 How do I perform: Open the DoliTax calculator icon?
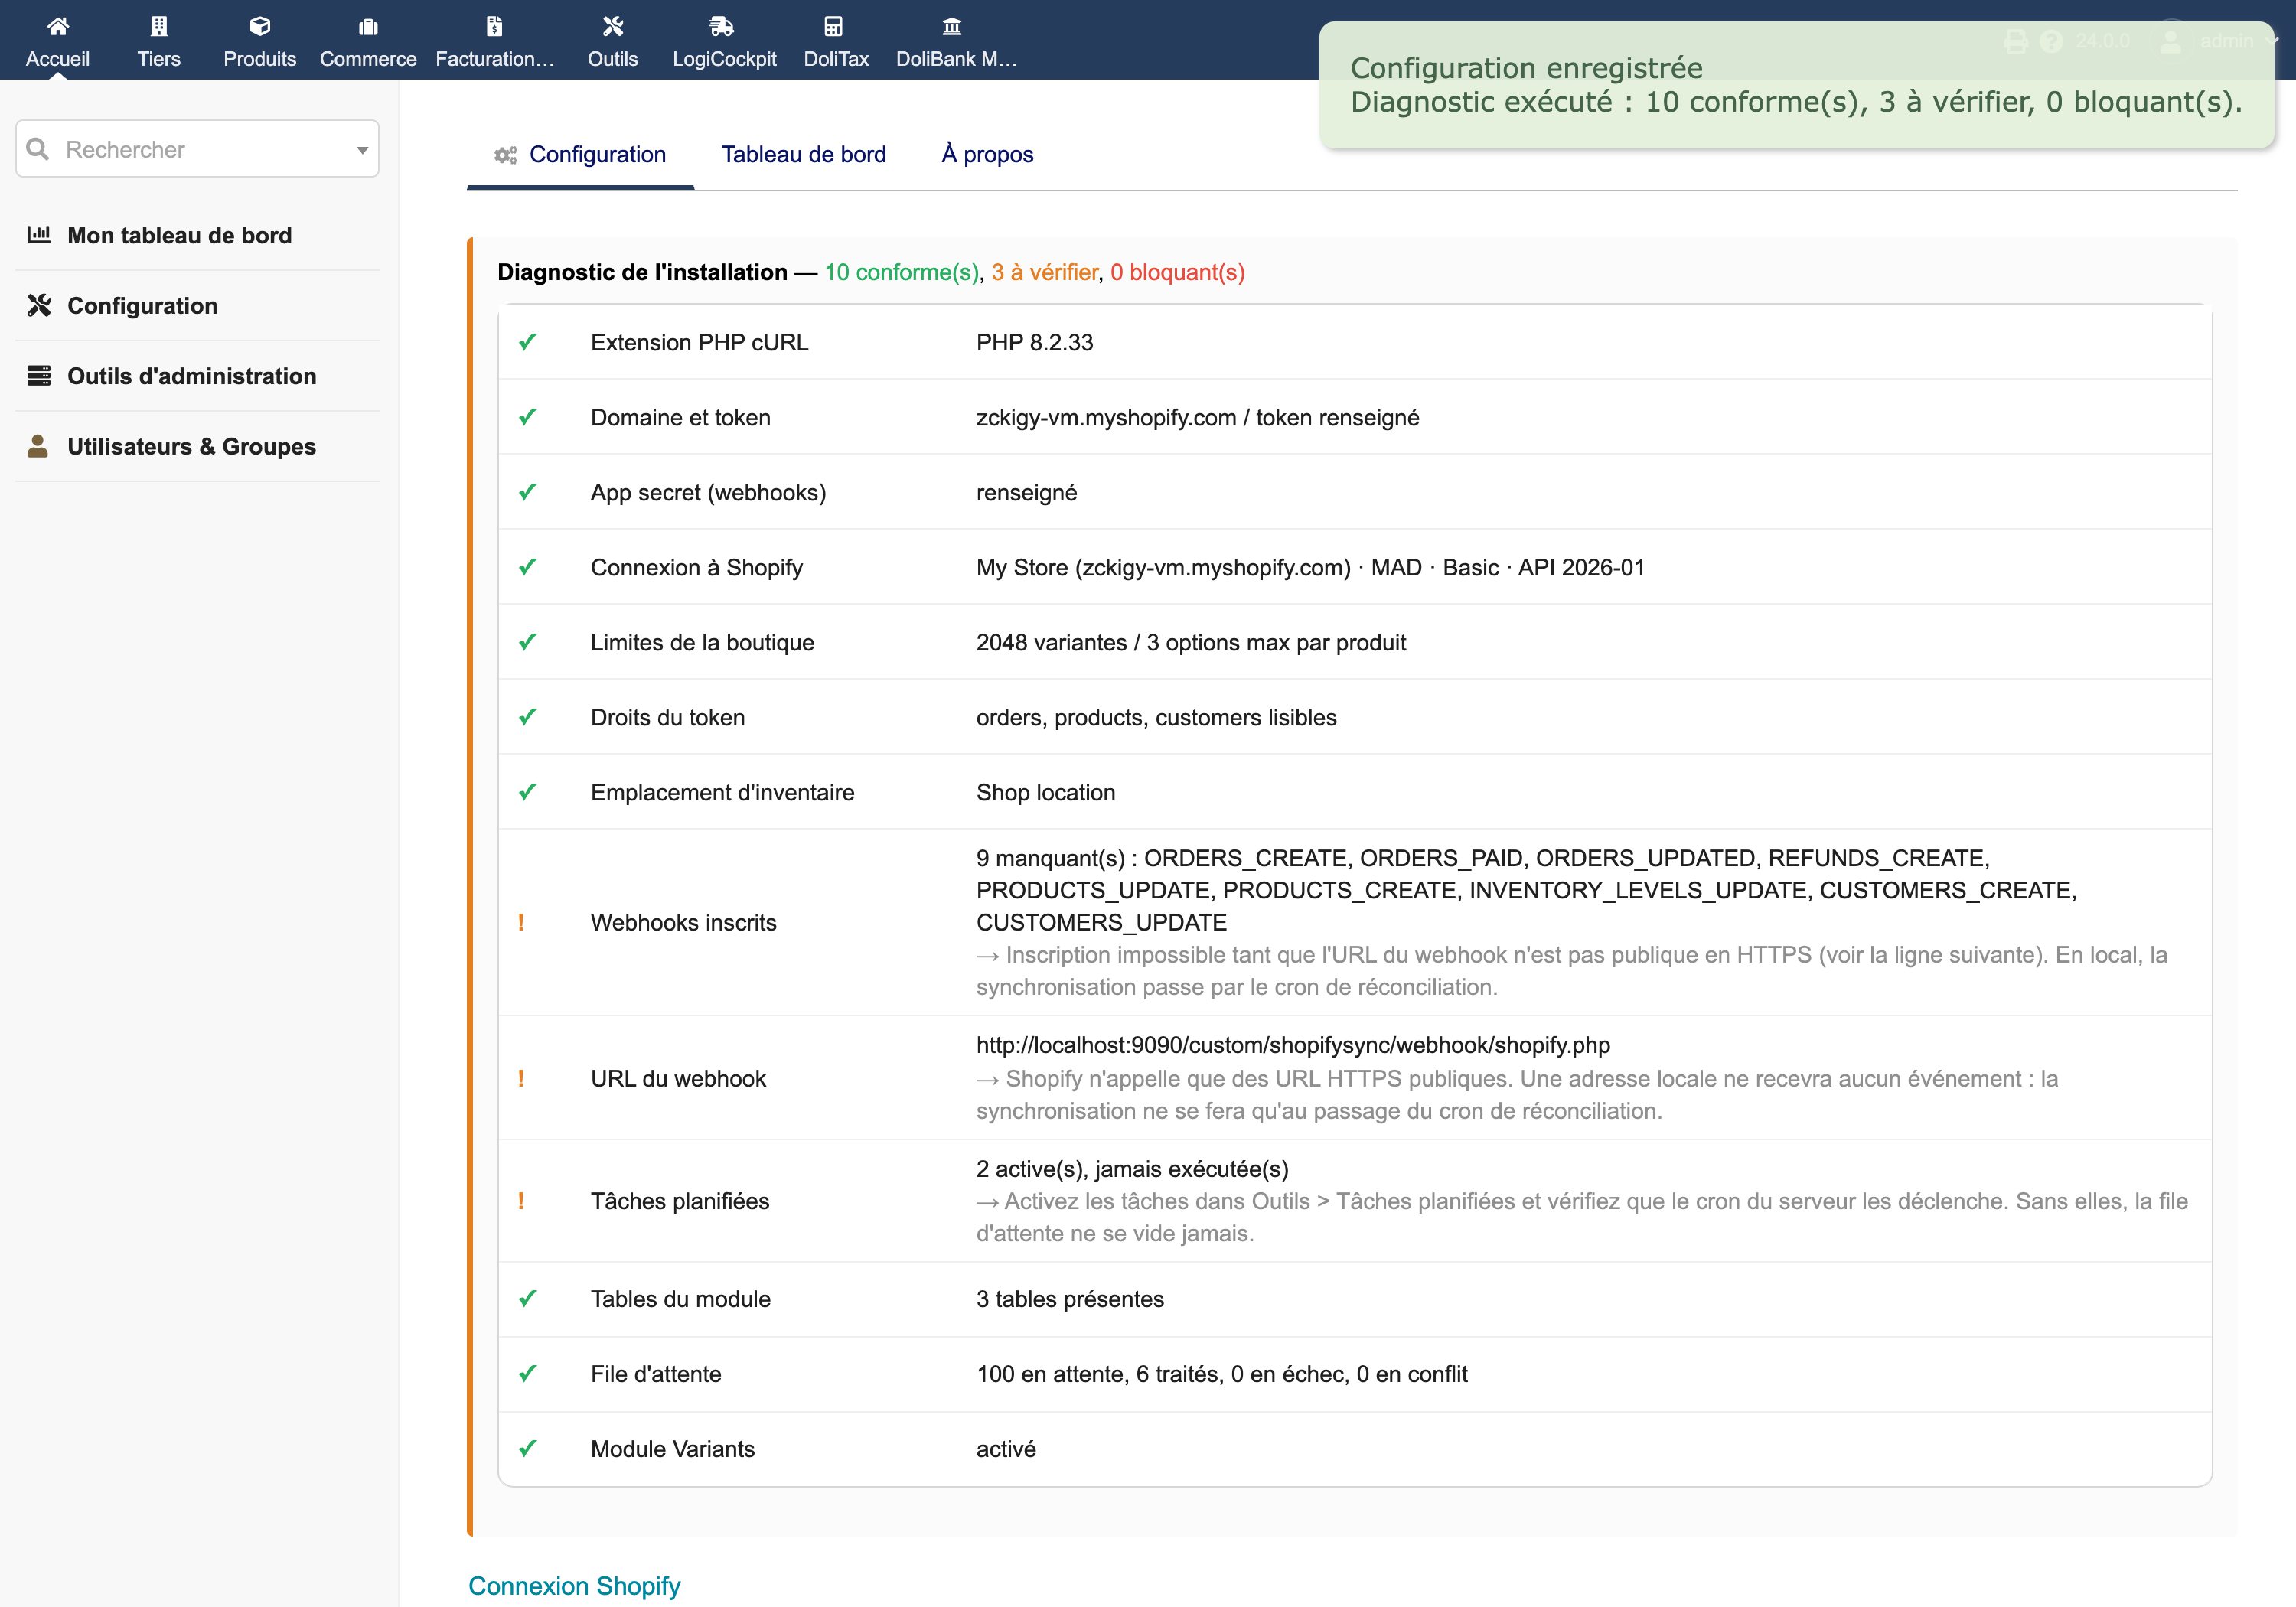click(833, 26)
